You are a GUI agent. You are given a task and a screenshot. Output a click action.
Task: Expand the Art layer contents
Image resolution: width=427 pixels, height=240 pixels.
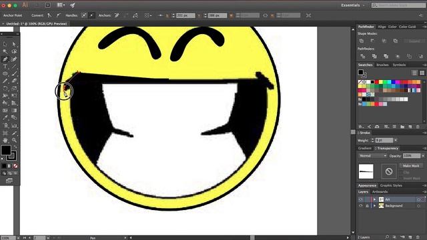pyautogui.click(x=375, y=199)
